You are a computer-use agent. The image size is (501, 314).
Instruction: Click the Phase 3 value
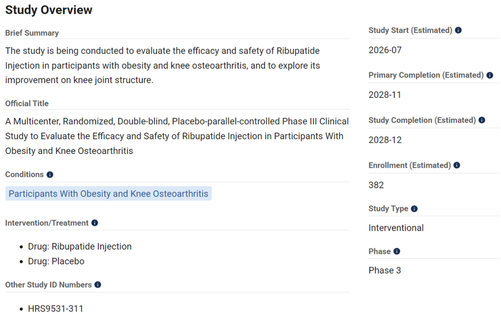click(385, 270)
